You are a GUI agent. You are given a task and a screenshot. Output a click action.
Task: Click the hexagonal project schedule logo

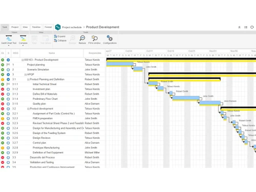pyautogui.click(x=58, y=27)
